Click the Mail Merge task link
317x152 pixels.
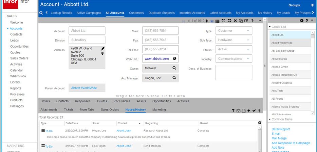pyautogui.click(x=279, y=138)
